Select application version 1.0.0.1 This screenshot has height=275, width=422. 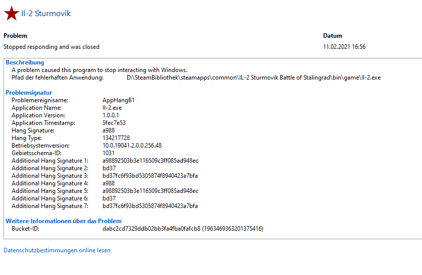[111, 115]
